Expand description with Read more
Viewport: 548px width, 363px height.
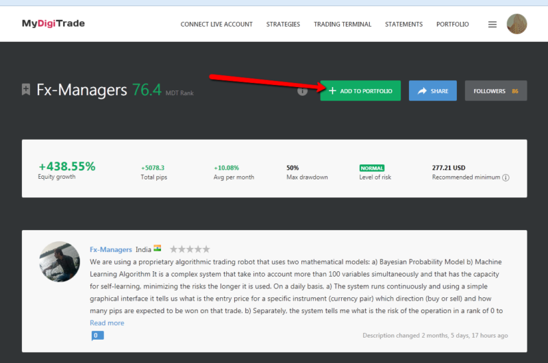(x=107, y=323)
